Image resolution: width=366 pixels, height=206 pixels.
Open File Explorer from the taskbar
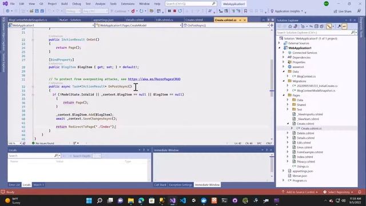pos(131,200)
